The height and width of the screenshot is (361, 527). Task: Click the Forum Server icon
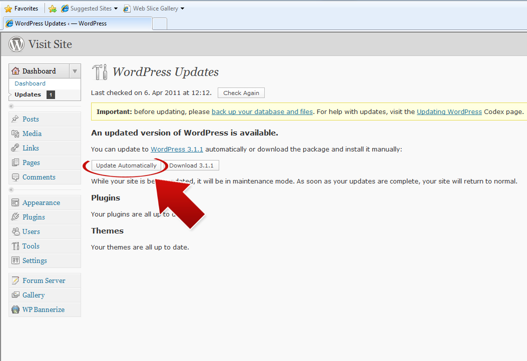pyautogui.click(x=15, y=280)
